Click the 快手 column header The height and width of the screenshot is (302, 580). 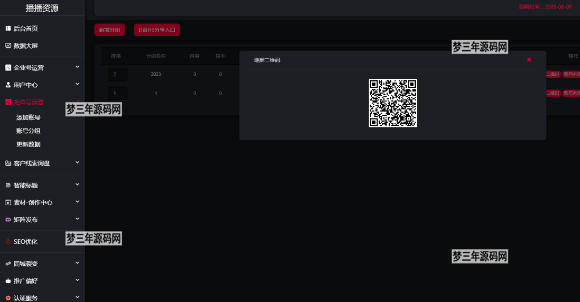(220, 56)
